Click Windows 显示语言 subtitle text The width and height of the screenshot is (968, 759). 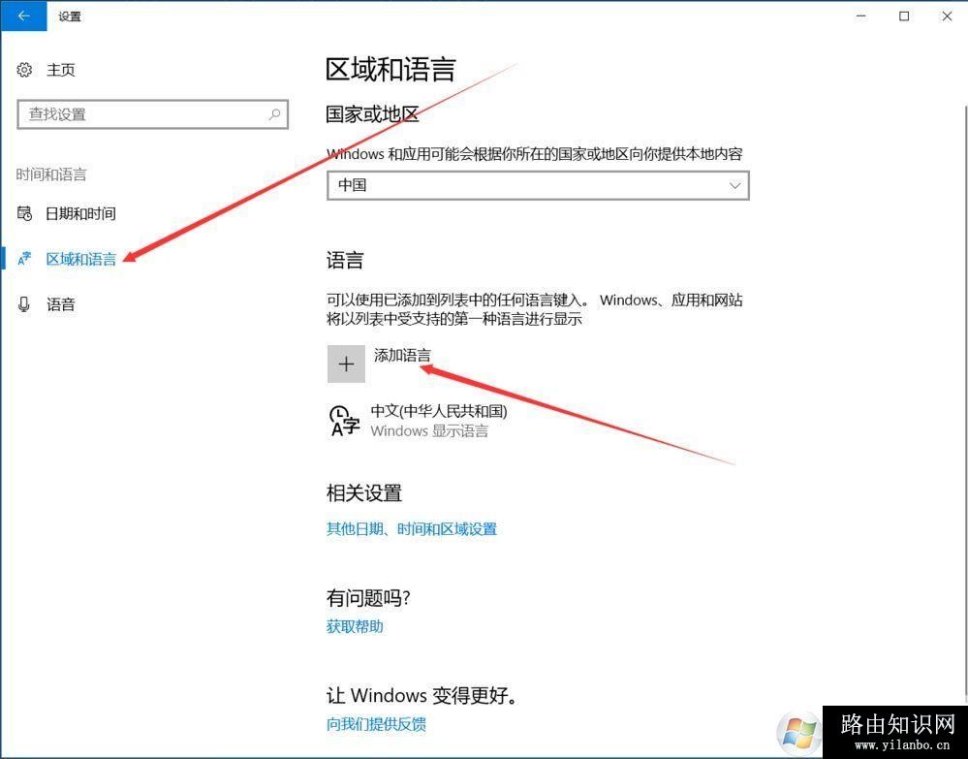click(429, 430)
